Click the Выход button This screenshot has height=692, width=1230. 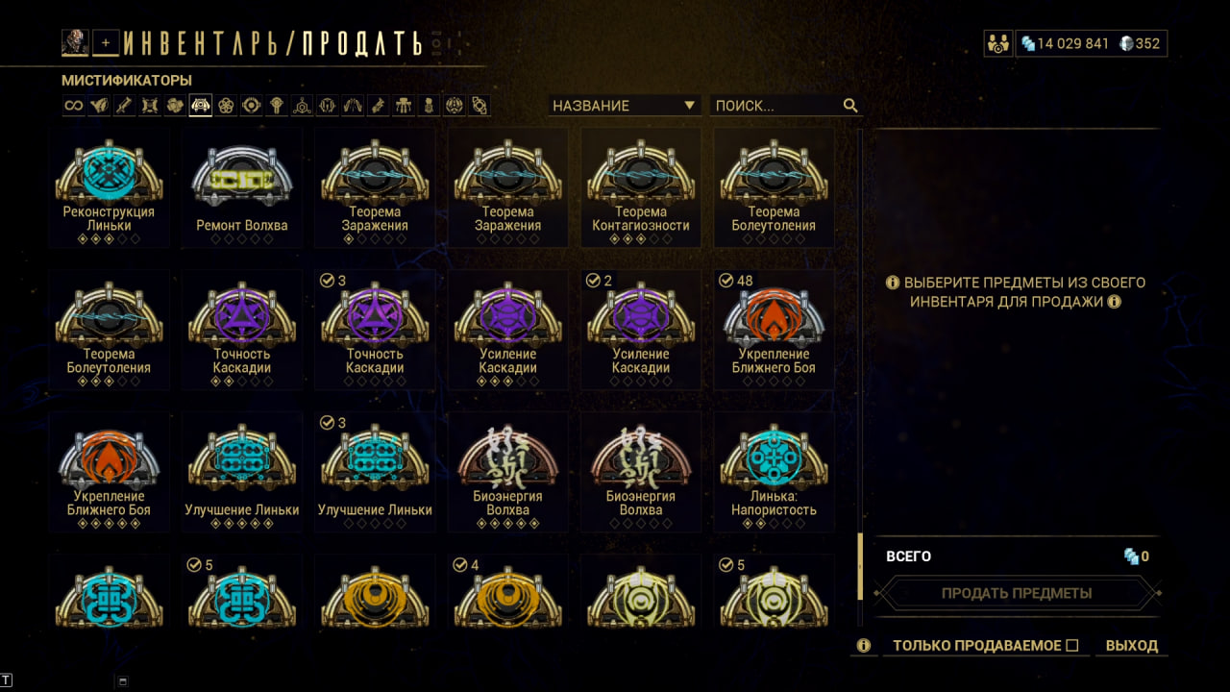point(1132,646)
